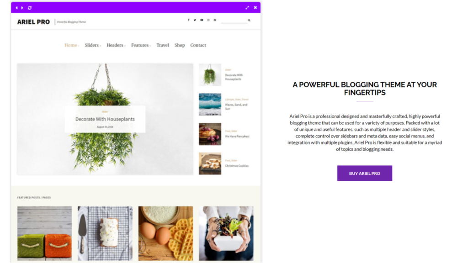Open the Twitter social icon
Image resolution: width=468 pixels, height=263 pixels.
(195, 20)
